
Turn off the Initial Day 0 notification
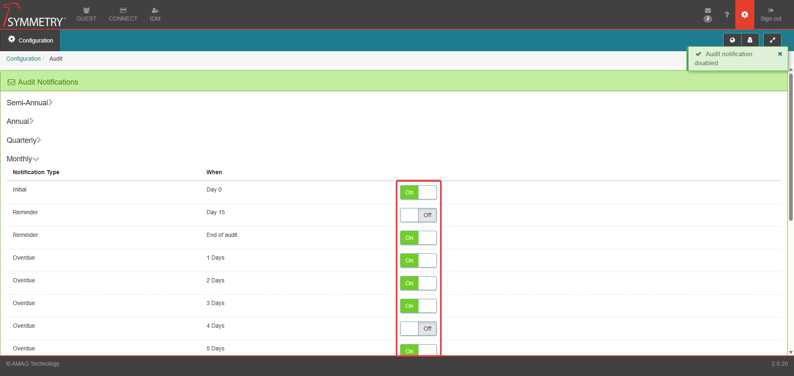(418, 192)
